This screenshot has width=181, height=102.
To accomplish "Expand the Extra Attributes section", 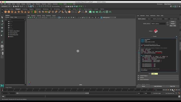I will [x=158, y=80].
